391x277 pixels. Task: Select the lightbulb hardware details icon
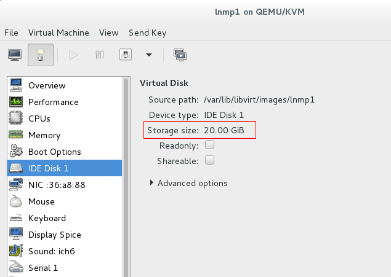tap(41, 55)
